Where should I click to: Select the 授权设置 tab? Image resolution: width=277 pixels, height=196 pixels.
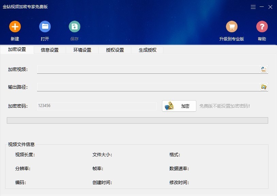(x=115, y=50)
